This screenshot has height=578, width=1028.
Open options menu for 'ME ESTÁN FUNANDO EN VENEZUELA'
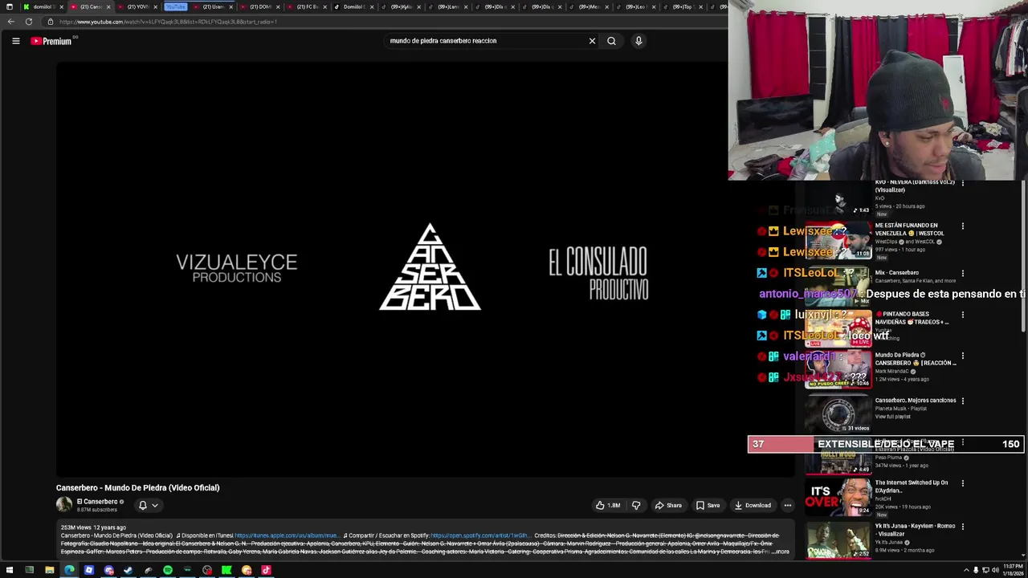click(x=962, y=226)
